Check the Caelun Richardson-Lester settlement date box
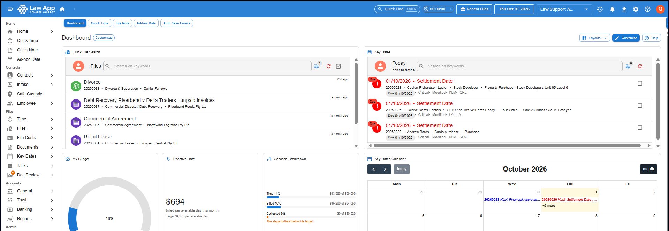Viewport: 669px width, 231px height. (x=640, y=83)
